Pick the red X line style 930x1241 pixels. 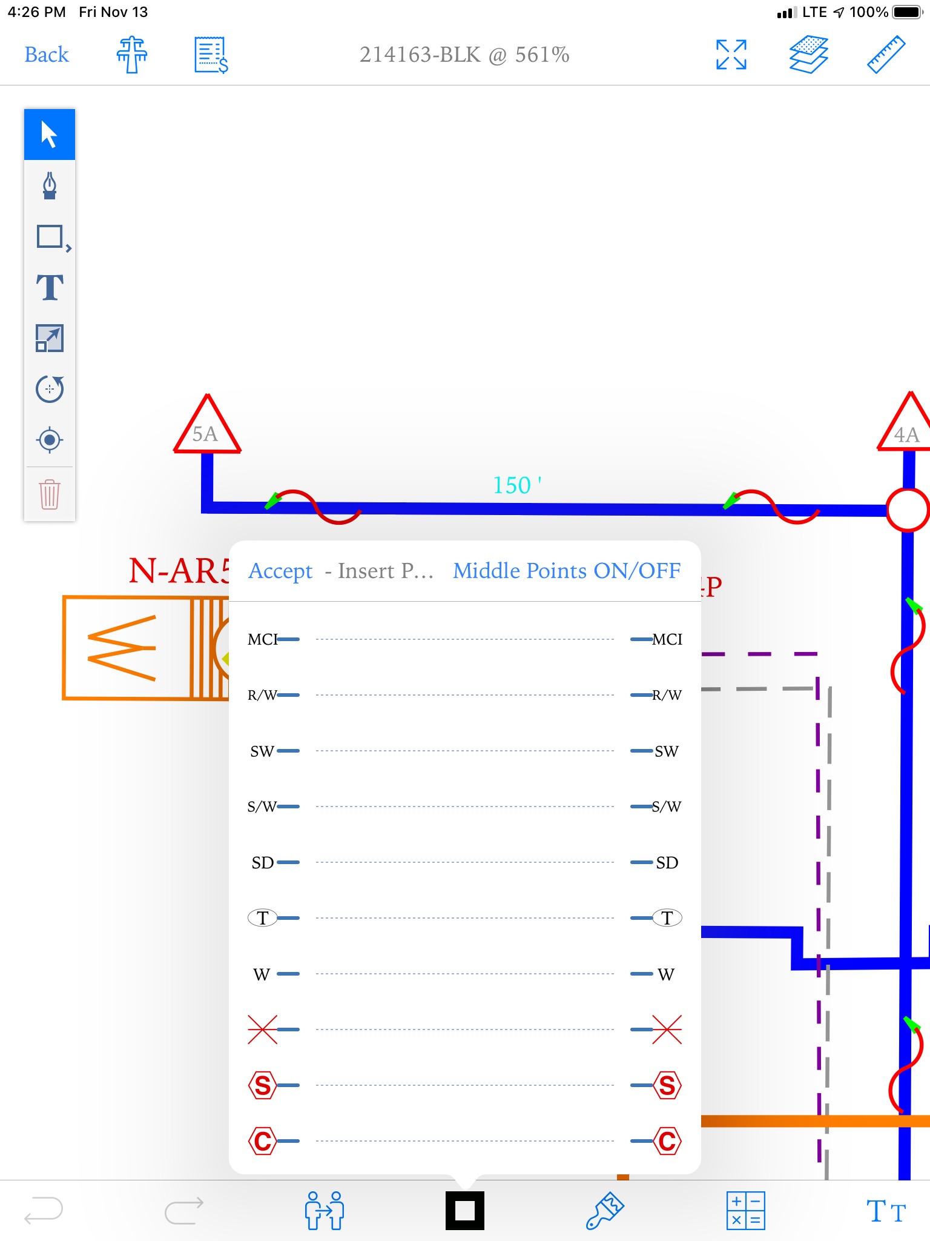point(465,1030)
